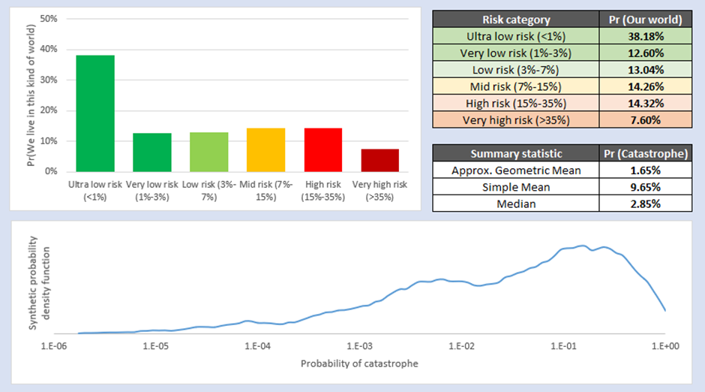Select the dark red Very high risk bar
This screenshot has width=705, height=392.
pyautogui.click(x=379, y=160)
